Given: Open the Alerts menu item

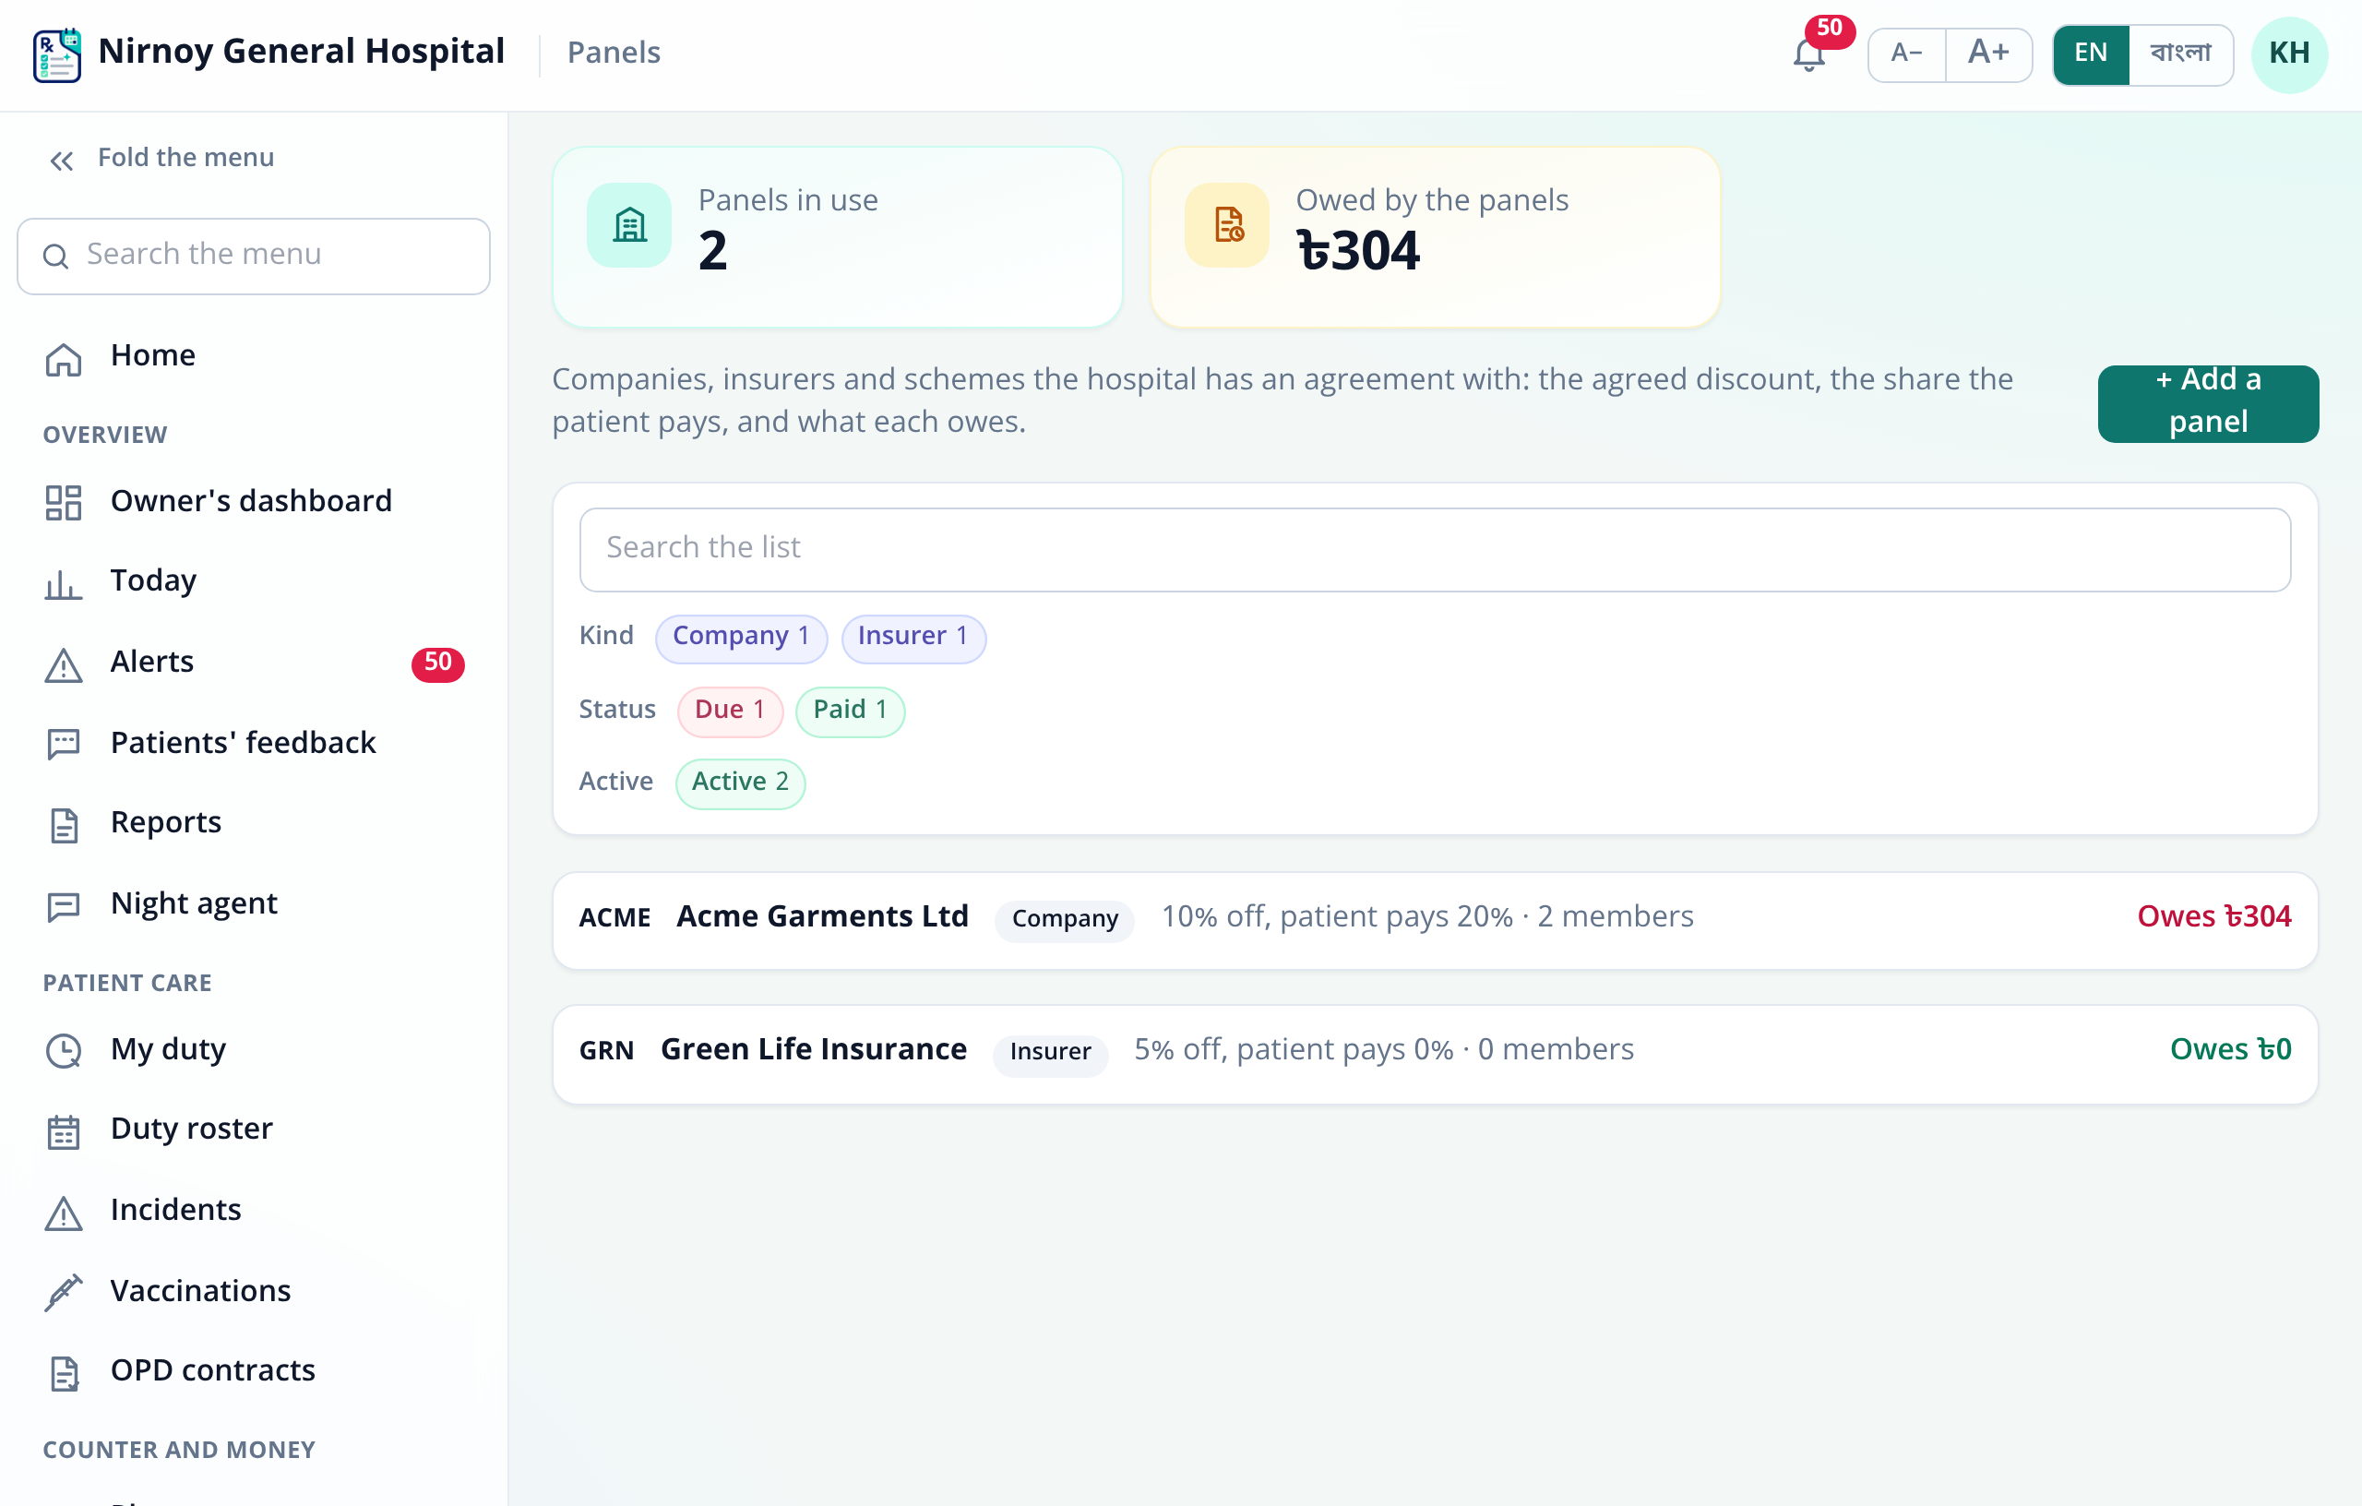Looking at the screenshot, I should [x=253, y=663].
